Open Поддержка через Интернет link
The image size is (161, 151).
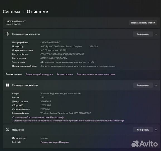pos(55,142)
